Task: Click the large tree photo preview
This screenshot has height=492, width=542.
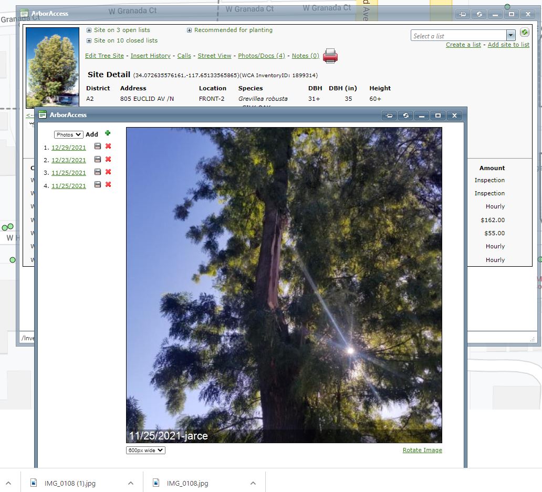Action: coord(284,285)
